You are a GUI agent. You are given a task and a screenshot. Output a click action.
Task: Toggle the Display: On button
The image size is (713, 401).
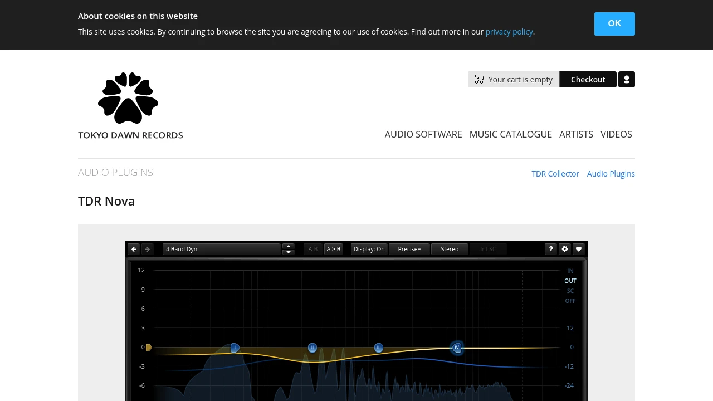coord(369,249)
